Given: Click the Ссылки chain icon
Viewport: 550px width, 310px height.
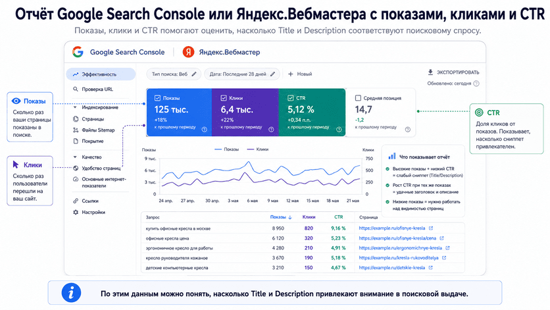Looking at the screenshot, I should tap(76, 201).
